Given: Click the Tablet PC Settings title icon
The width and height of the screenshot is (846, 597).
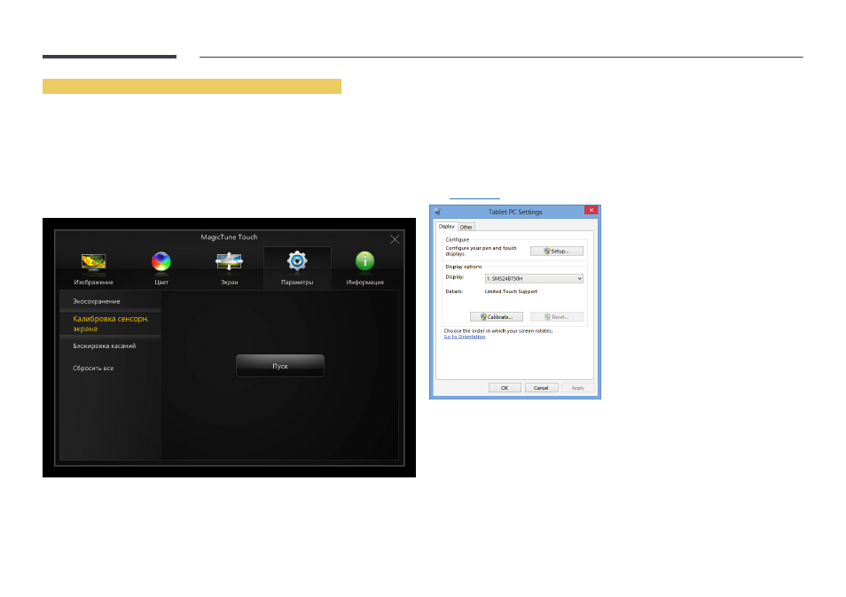Looking at the screenshot, I should point(437,212).
